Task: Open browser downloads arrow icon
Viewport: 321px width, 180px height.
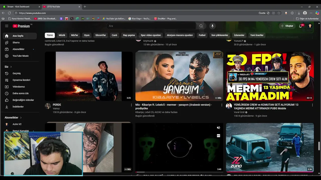Action: coord(299,13)
